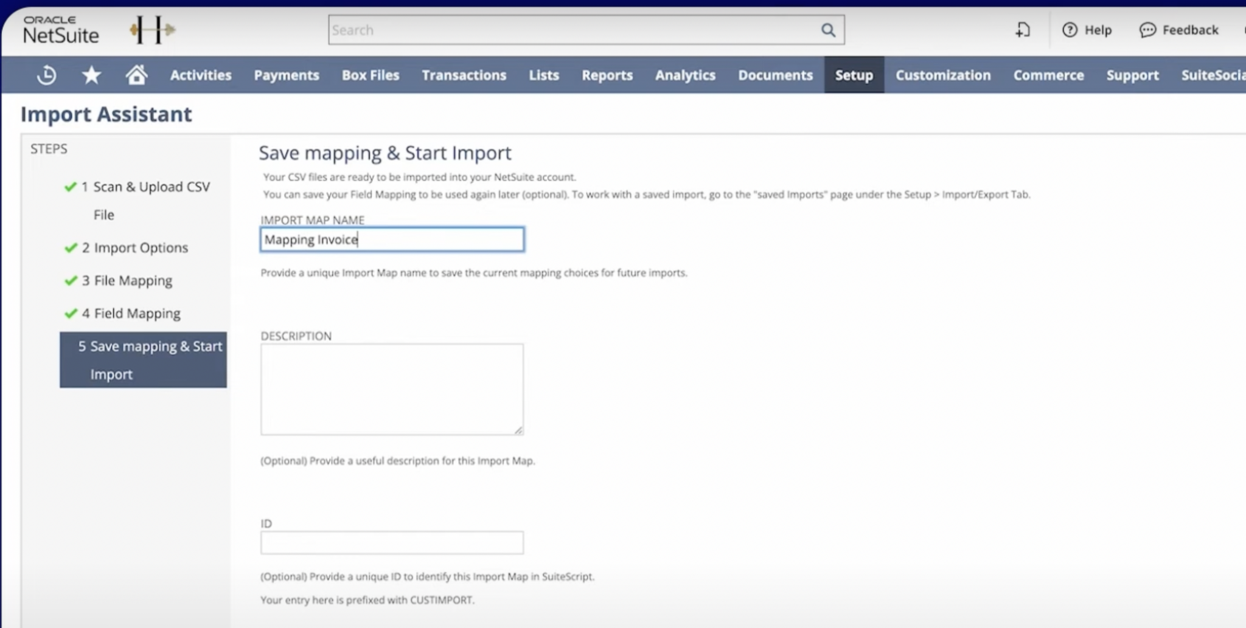
Task: Click the star Shortcuts icon
Action: coord(91,75)
